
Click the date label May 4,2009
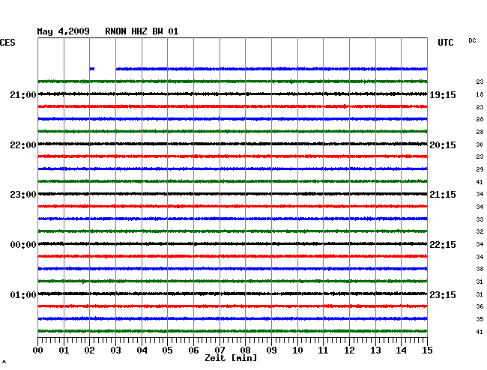[64, 31]
